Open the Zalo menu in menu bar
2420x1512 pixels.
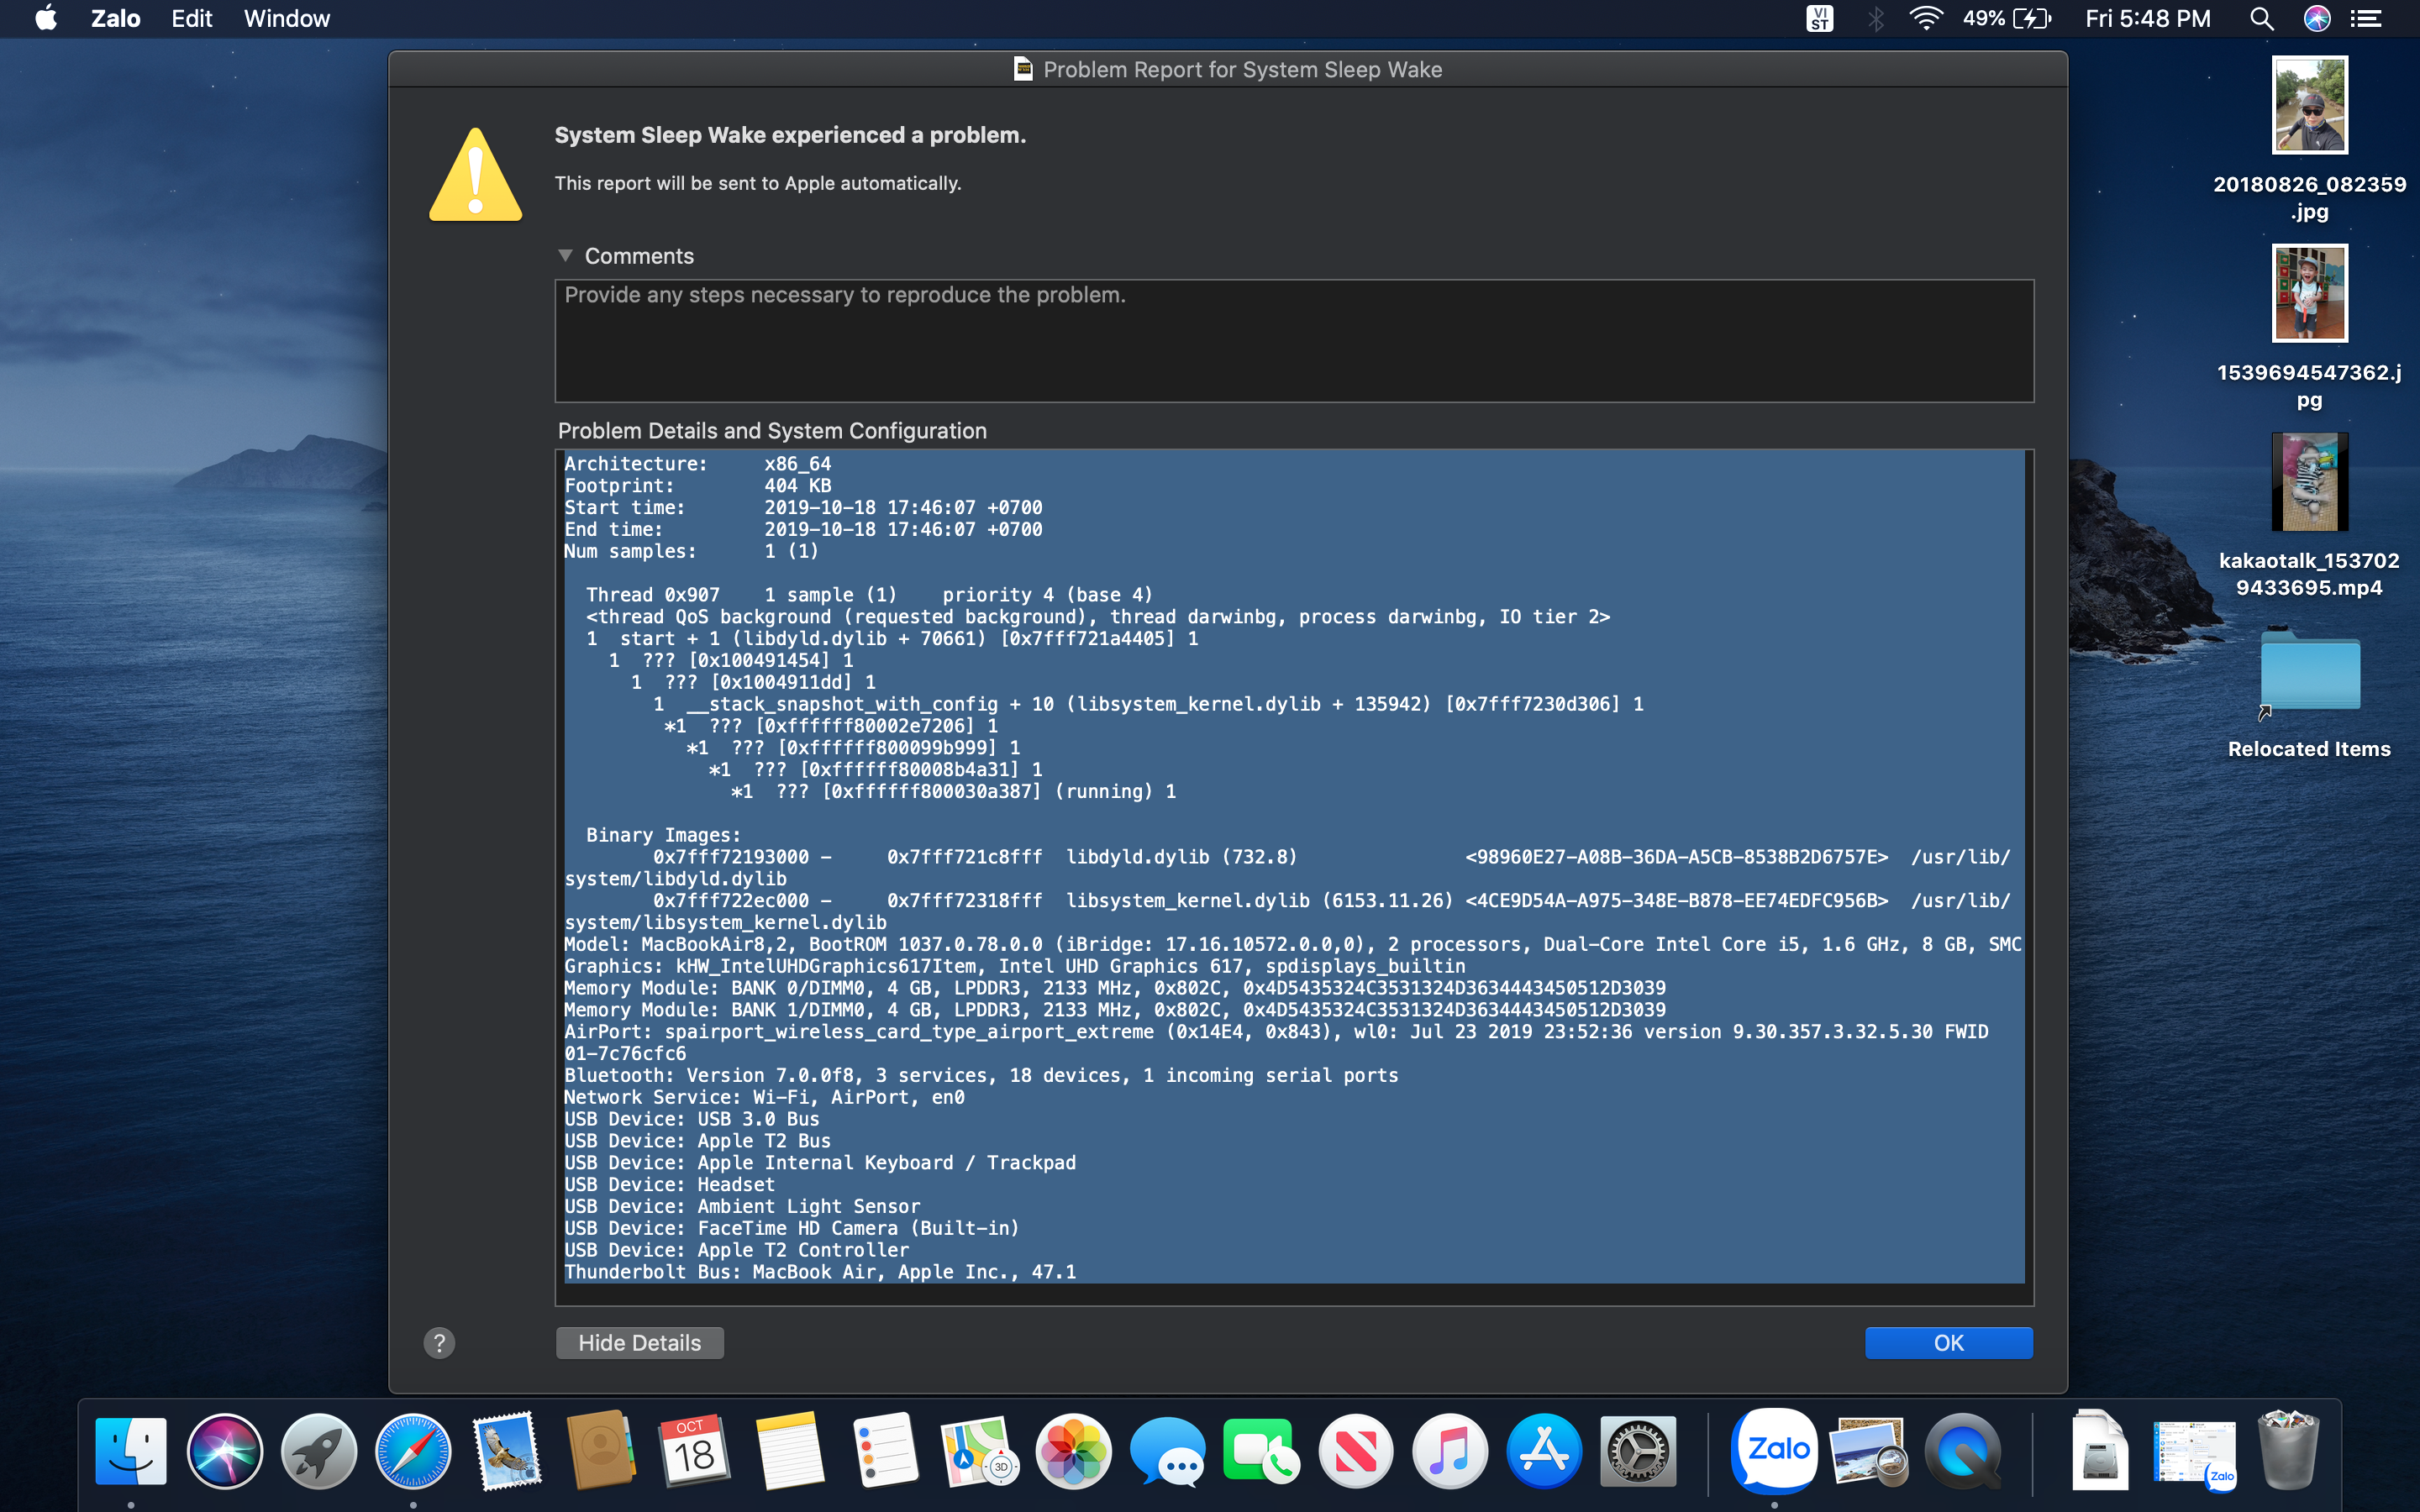pyautogui.click(x=115, y=19)
